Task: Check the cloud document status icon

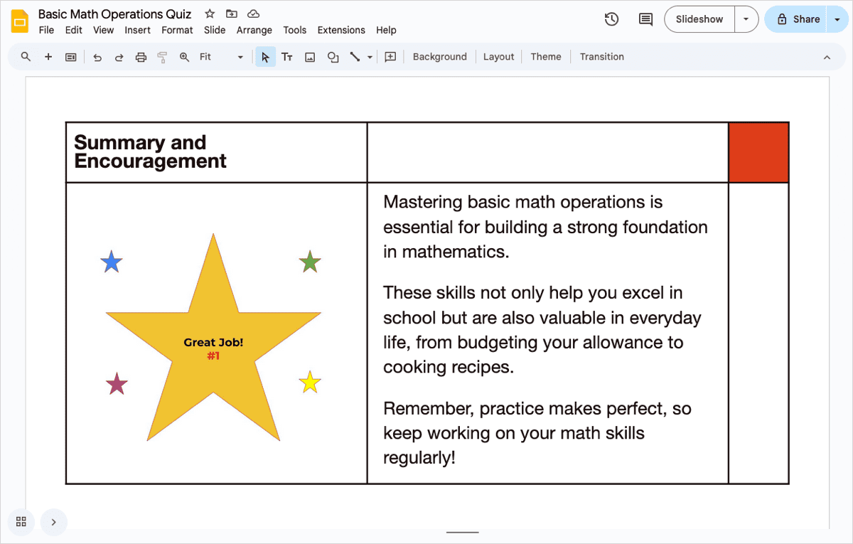Action: (253, 14)
